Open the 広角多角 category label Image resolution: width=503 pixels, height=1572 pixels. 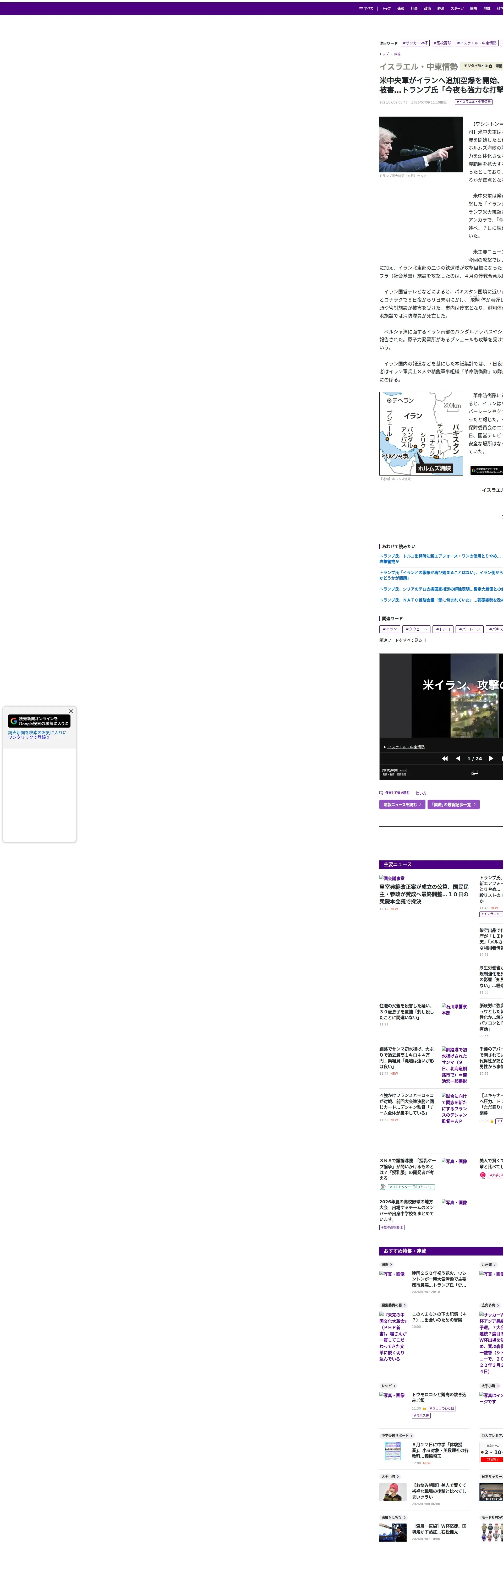490,1305
